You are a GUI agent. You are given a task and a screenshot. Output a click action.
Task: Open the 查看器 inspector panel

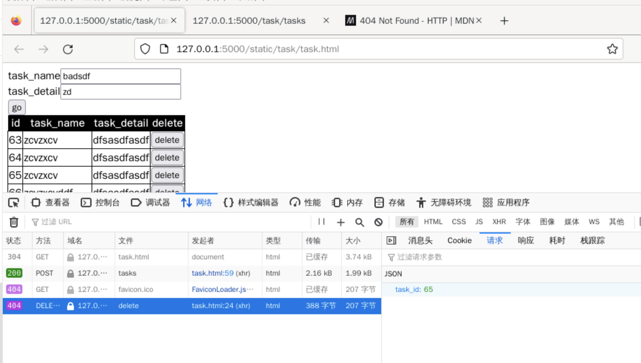[50, 203]
